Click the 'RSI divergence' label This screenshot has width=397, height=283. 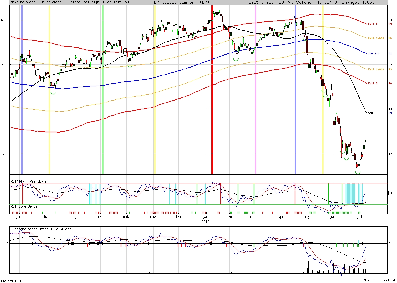point(24,206)
